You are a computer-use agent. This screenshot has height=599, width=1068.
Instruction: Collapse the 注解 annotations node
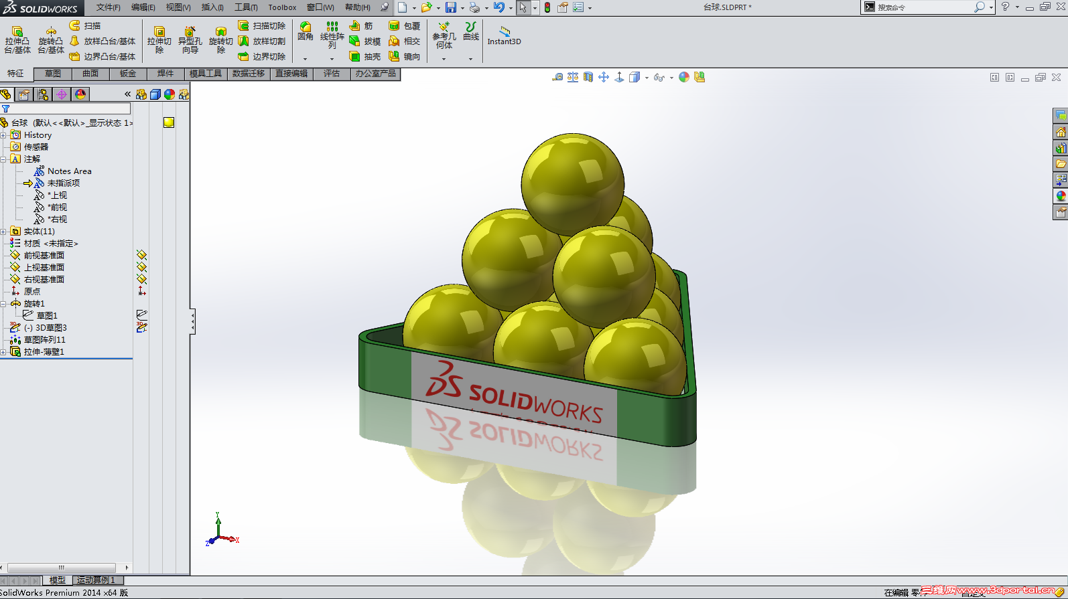tap(3, 159)
